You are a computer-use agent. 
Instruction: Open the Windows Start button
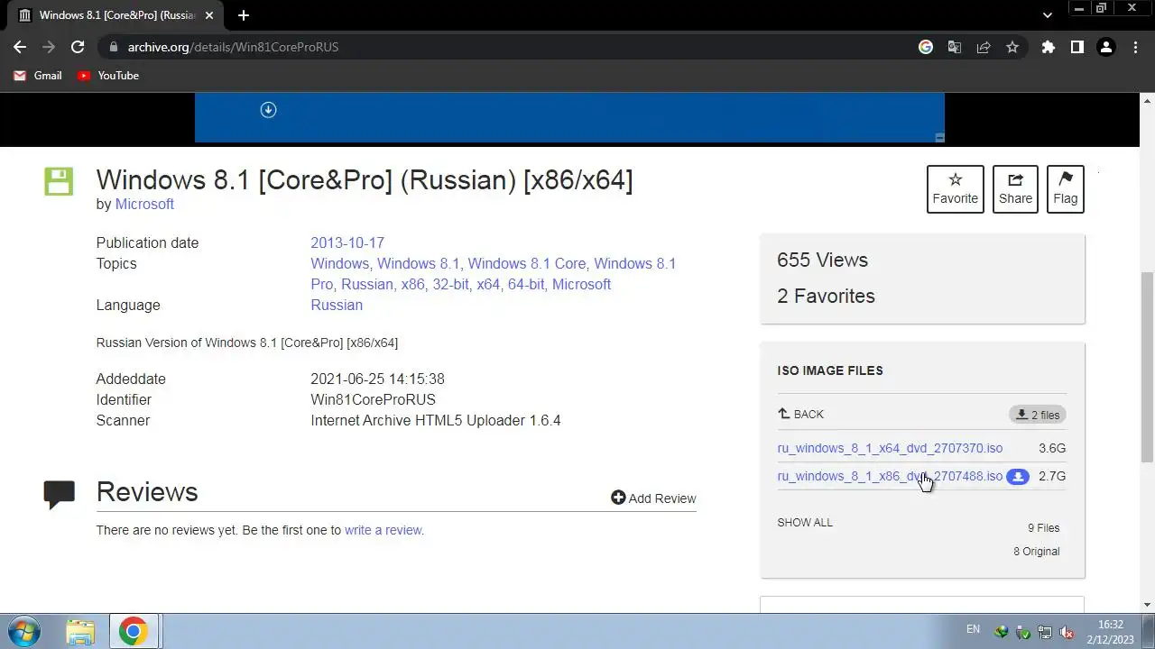pos(23,631)
